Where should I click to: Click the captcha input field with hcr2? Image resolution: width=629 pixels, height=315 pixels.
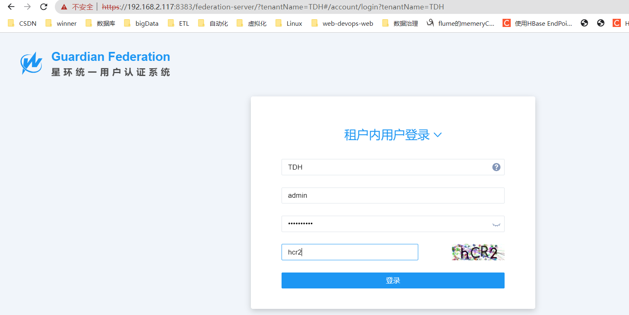(x=350, y=252)
